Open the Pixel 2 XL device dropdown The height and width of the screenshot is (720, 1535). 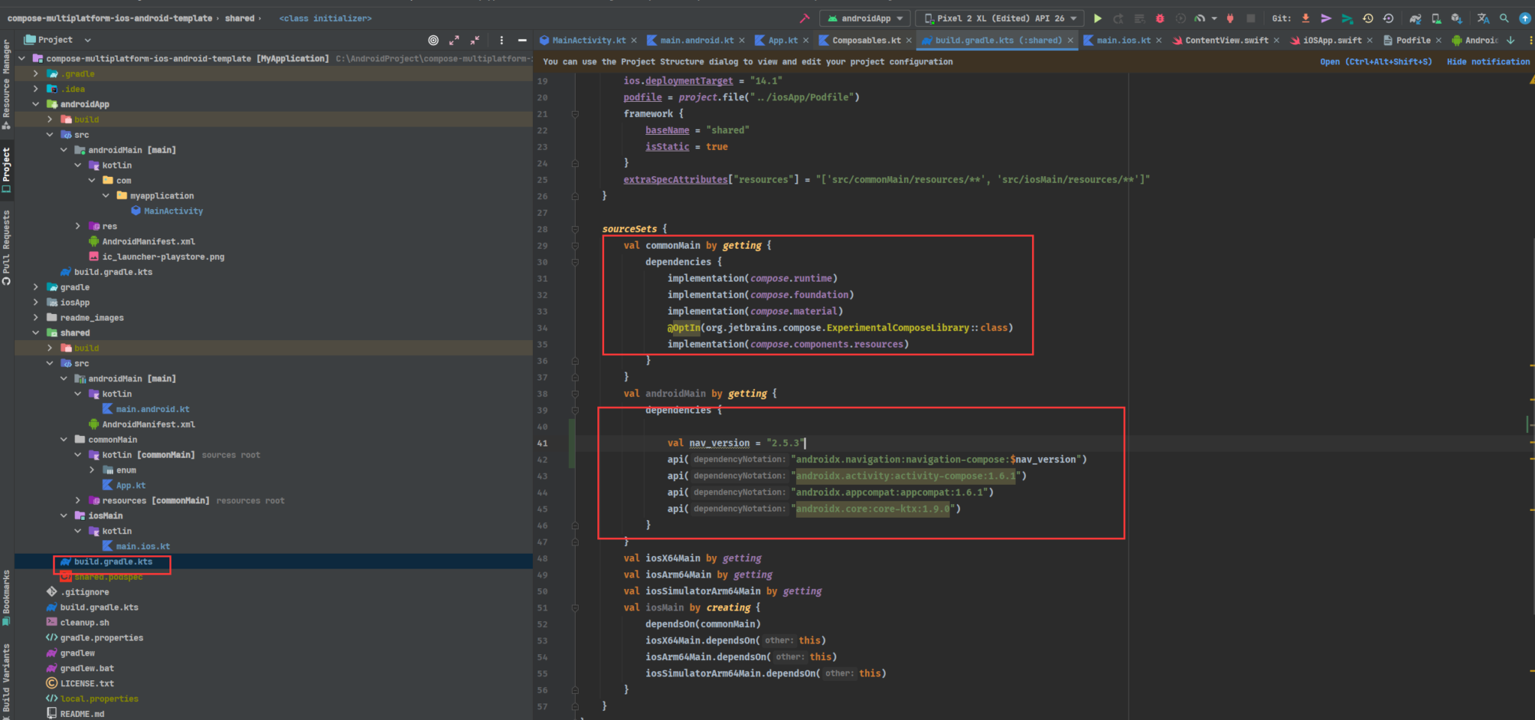(1001, 19)
